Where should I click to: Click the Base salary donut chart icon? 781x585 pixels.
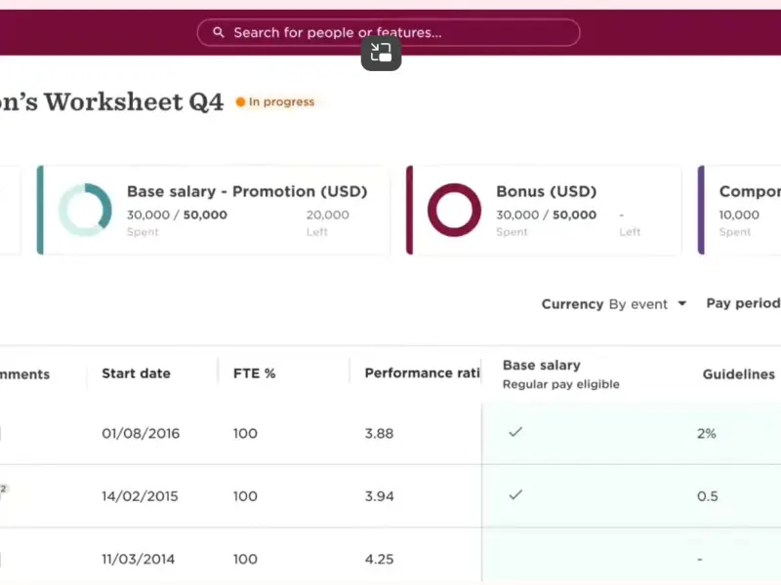[85, 210]
